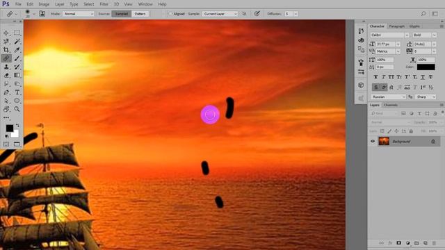Select the Ellipse shape tool
The image size is (445, 250).
point(17,101)
